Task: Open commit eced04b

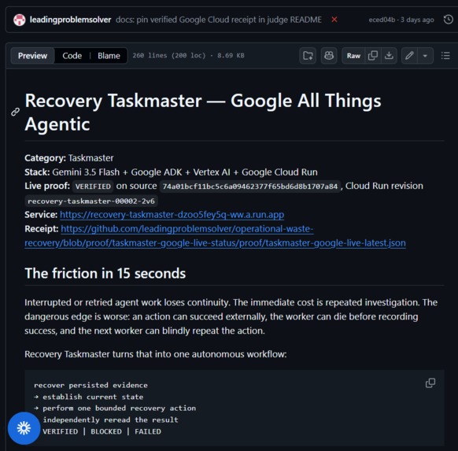Action: click(382, 20)
